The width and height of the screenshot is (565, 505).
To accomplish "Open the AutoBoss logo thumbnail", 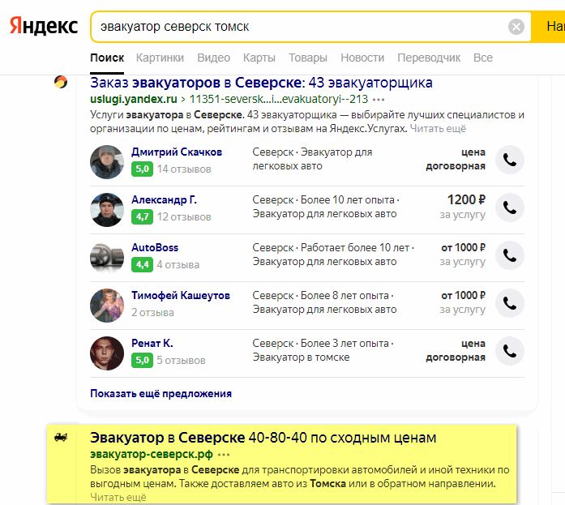I will click(x=107, y=258).
